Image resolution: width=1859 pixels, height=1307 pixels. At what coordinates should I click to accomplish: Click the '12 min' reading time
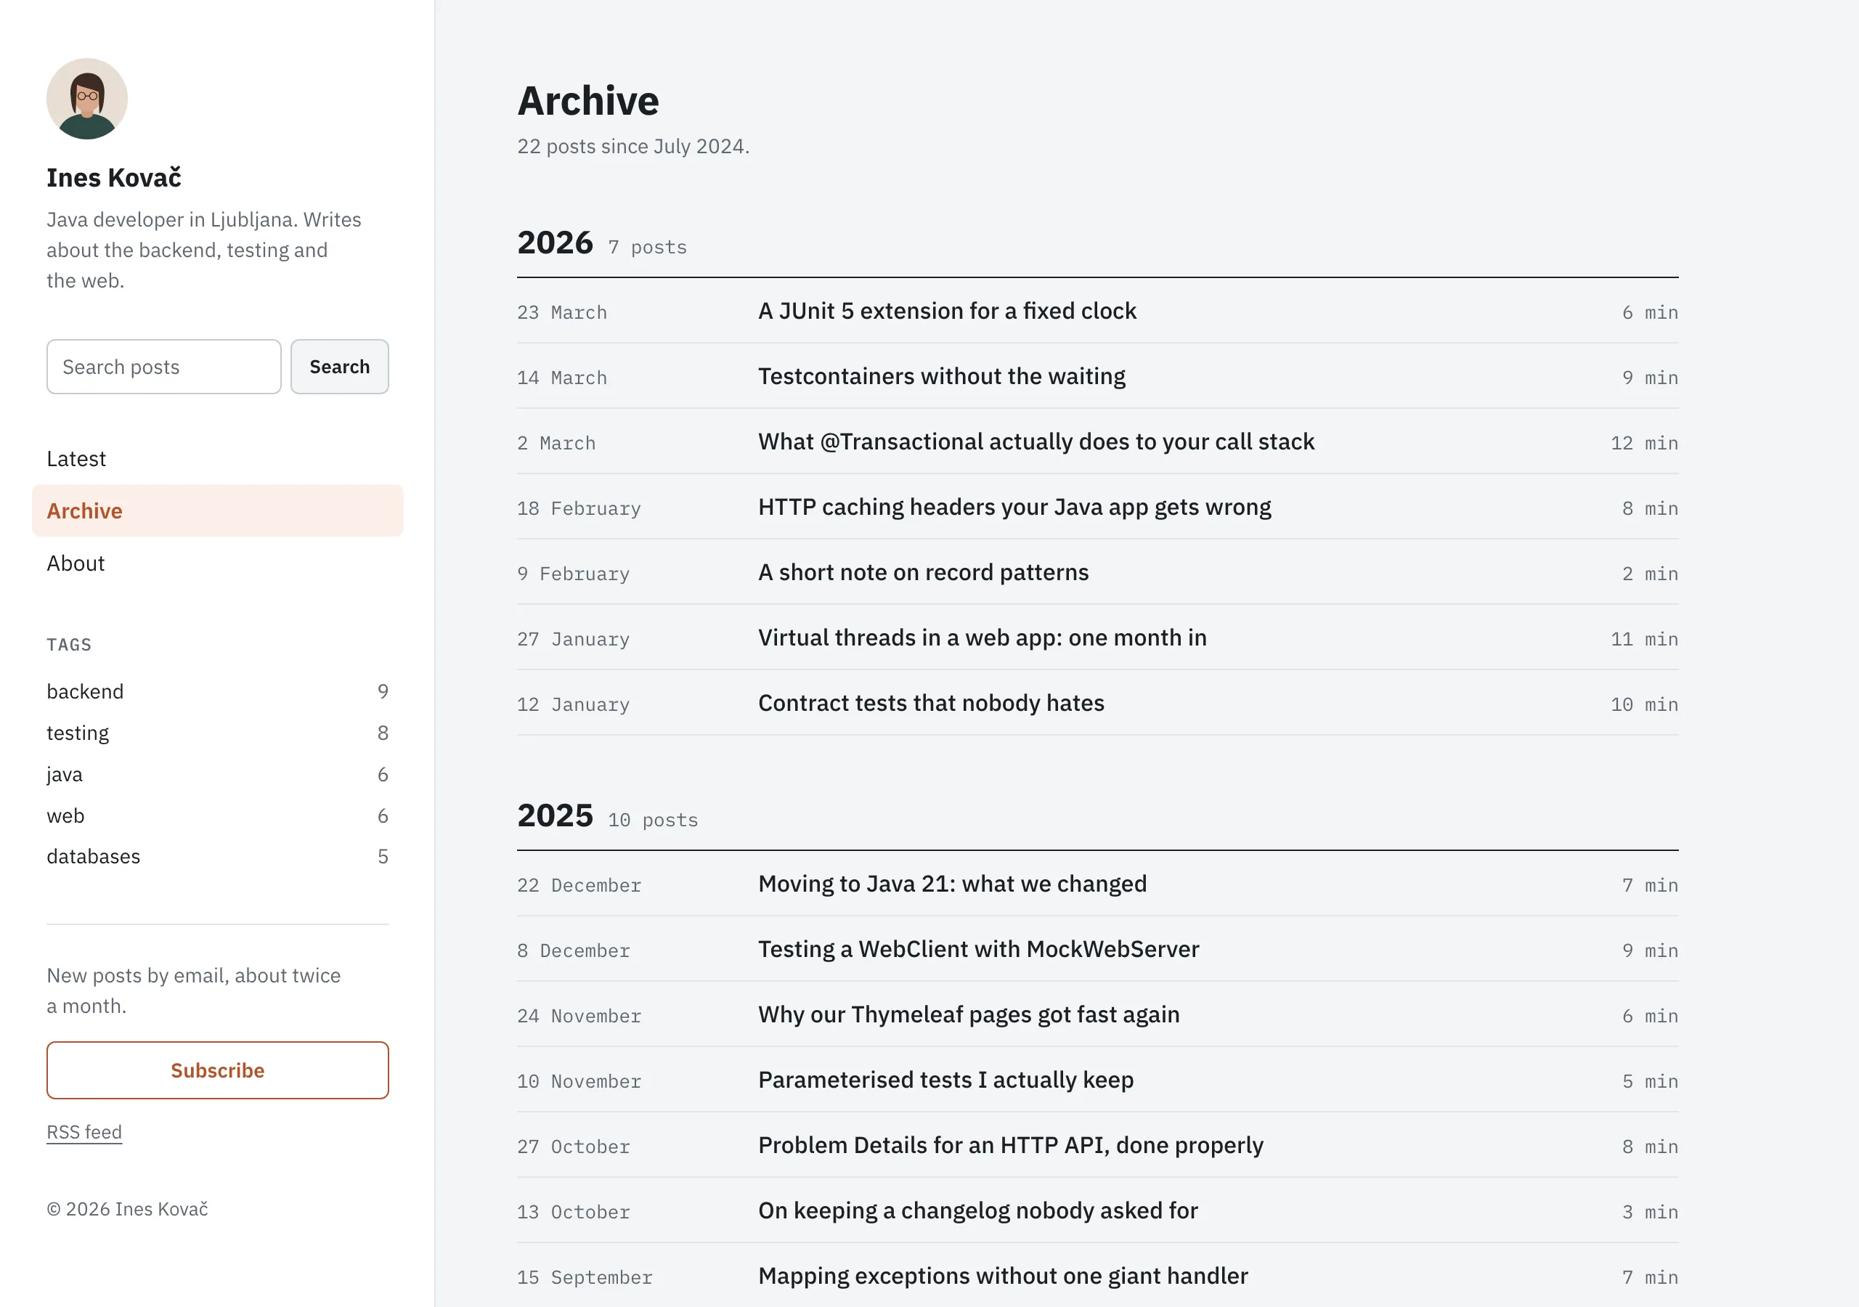pyautogui.click(x=1645, y=443)
